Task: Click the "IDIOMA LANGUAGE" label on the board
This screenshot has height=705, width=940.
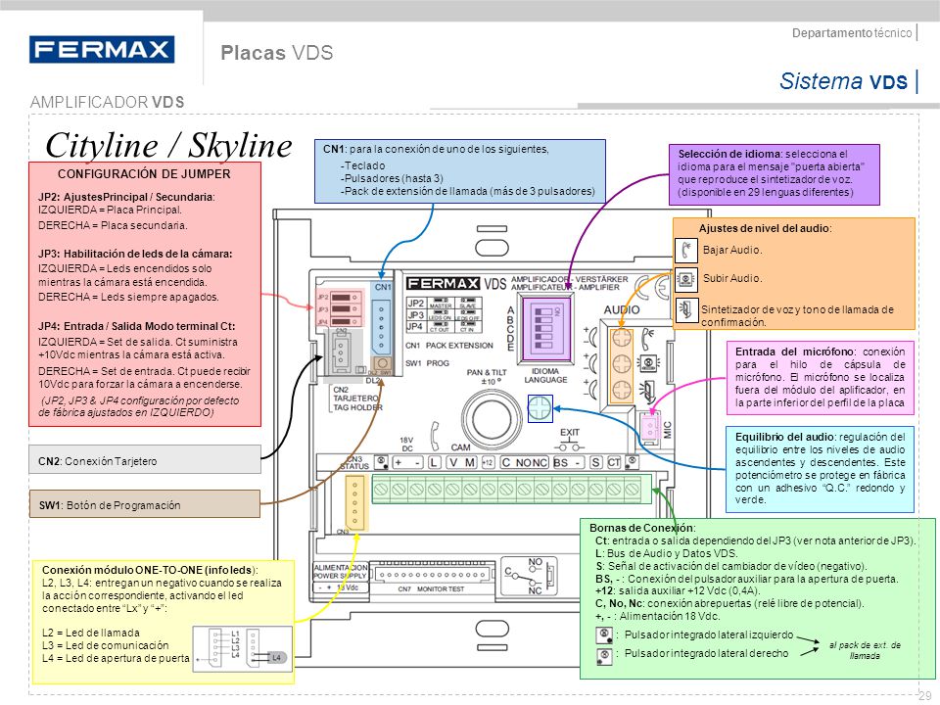Action: [545, 375]
